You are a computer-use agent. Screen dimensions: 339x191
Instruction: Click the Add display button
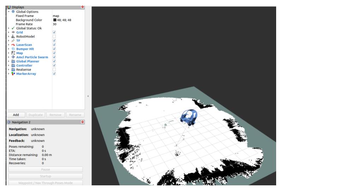point(16,115)
